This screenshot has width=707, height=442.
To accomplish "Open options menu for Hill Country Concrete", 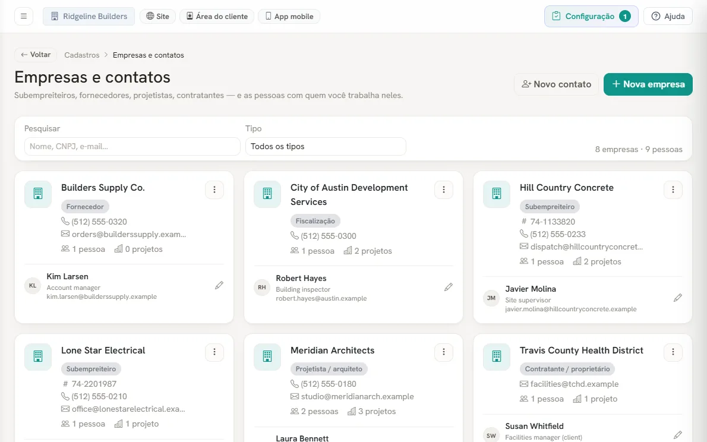I will pyautogui.click(x=673, y=190).
